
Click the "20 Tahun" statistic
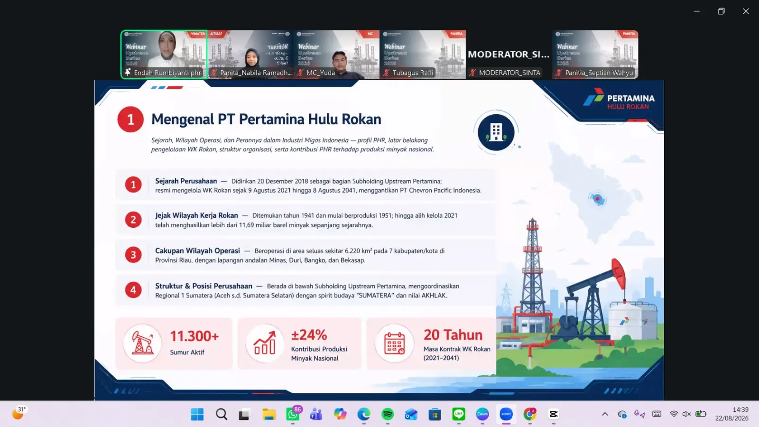pos(453,335)
